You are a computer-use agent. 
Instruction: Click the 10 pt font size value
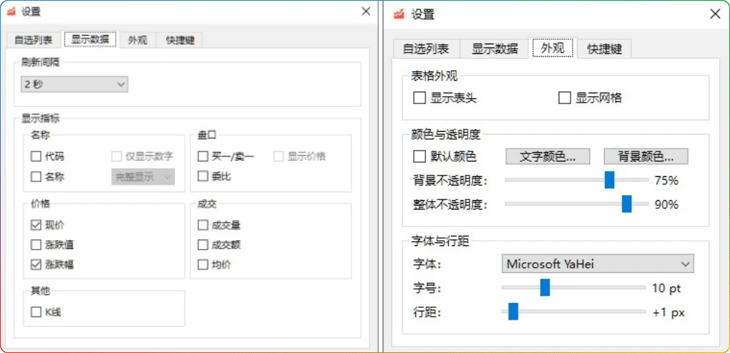[x=667, y=288]
